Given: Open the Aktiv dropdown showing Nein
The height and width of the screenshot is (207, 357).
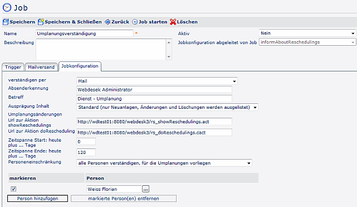Looking at the screenshot, I should pyautogui.click(x=307, y=33).
